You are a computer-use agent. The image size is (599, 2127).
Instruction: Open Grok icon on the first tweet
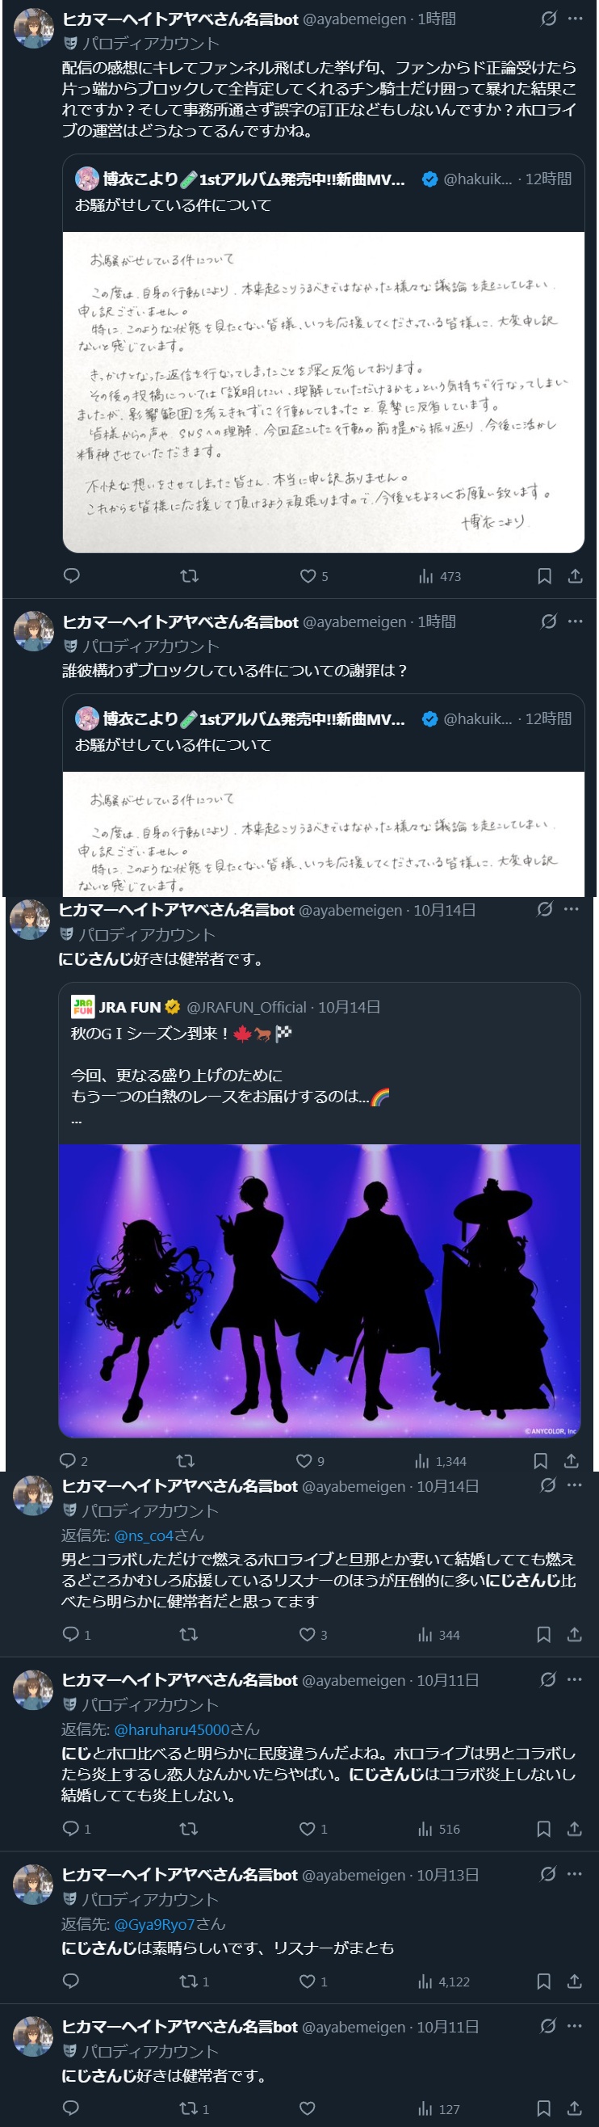coord(549,19)
